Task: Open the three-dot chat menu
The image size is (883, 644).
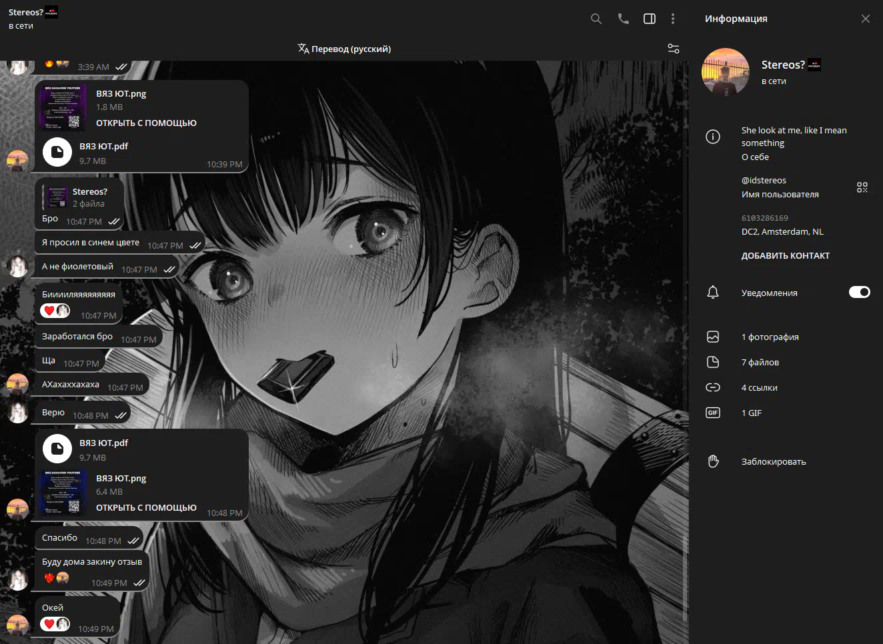Action: click(x=673, y=19)
